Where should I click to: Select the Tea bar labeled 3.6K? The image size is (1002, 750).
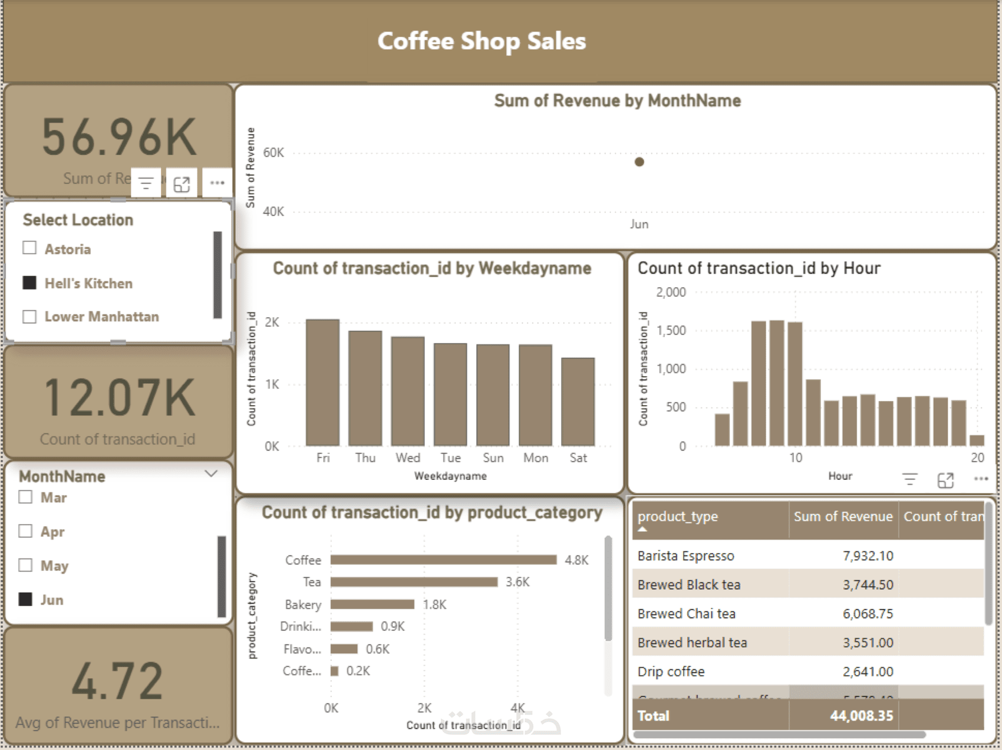click(414, 582)
